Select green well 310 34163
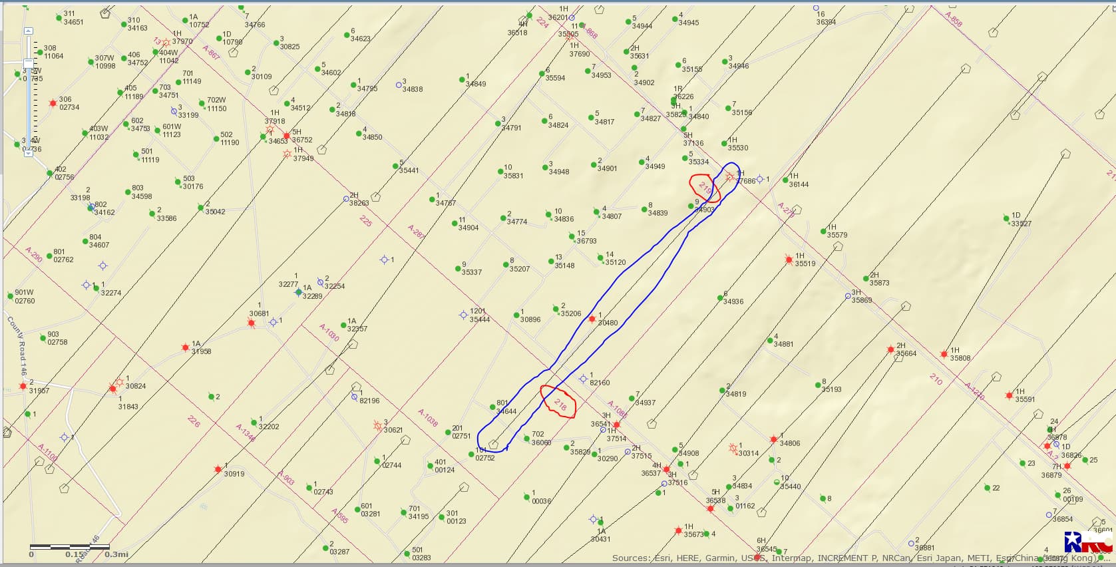 coord(124,25)
